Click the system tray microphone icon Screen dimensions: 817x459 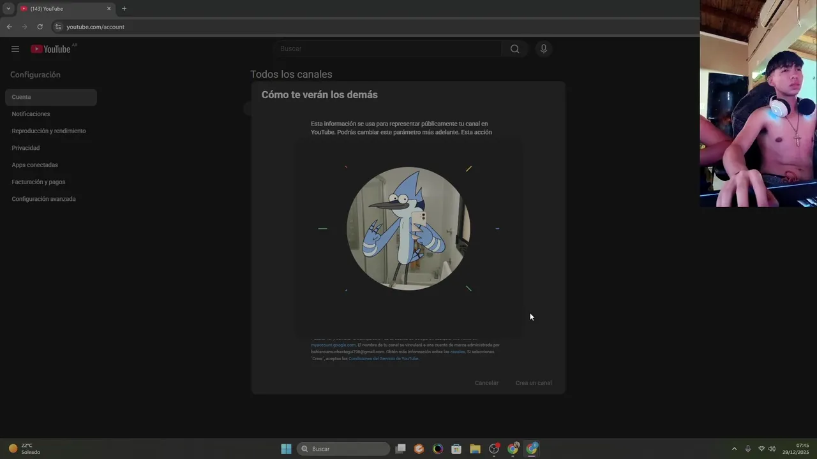click(748, 449)
